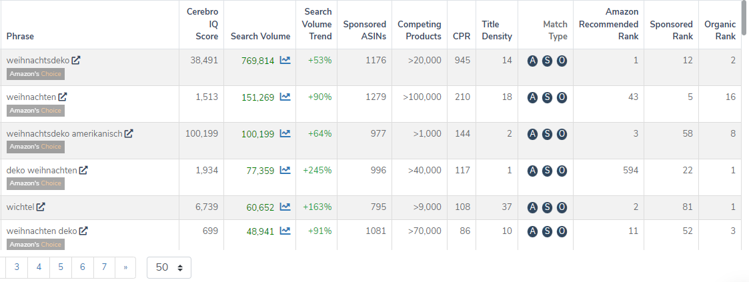Click the next pages » button
Screen dimensions: 749x282
125,267
